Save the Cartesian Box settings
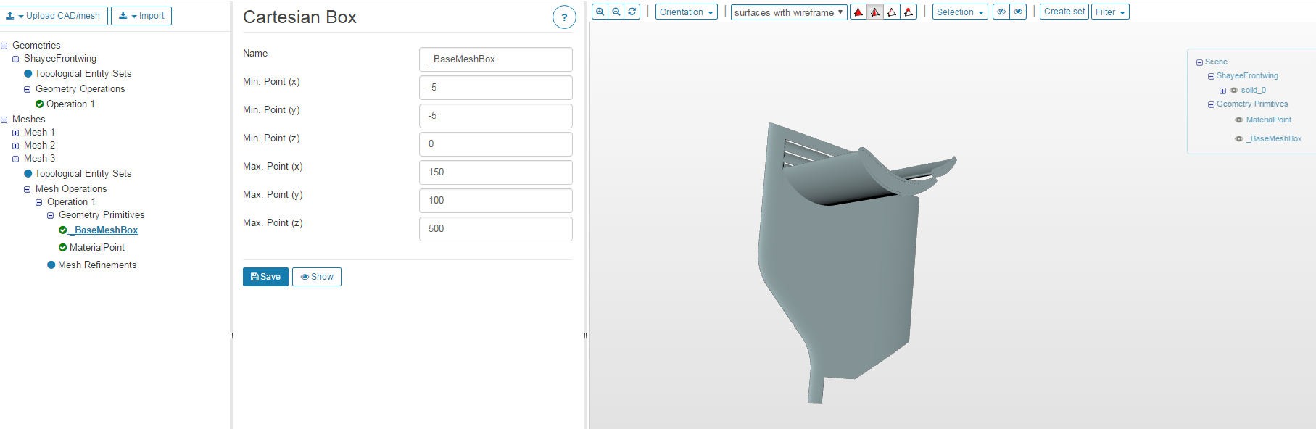This screenshot has height=429, width=1316. click(265, 277)
